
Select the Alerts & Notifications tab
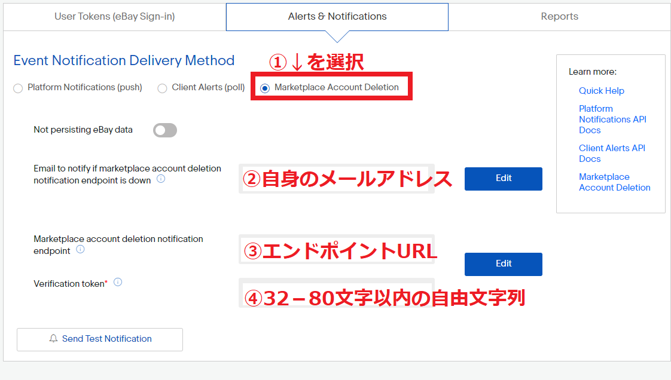(337, 16)
